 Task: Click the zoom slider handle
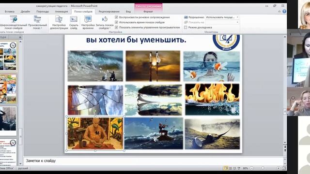[x=263, y=168]
